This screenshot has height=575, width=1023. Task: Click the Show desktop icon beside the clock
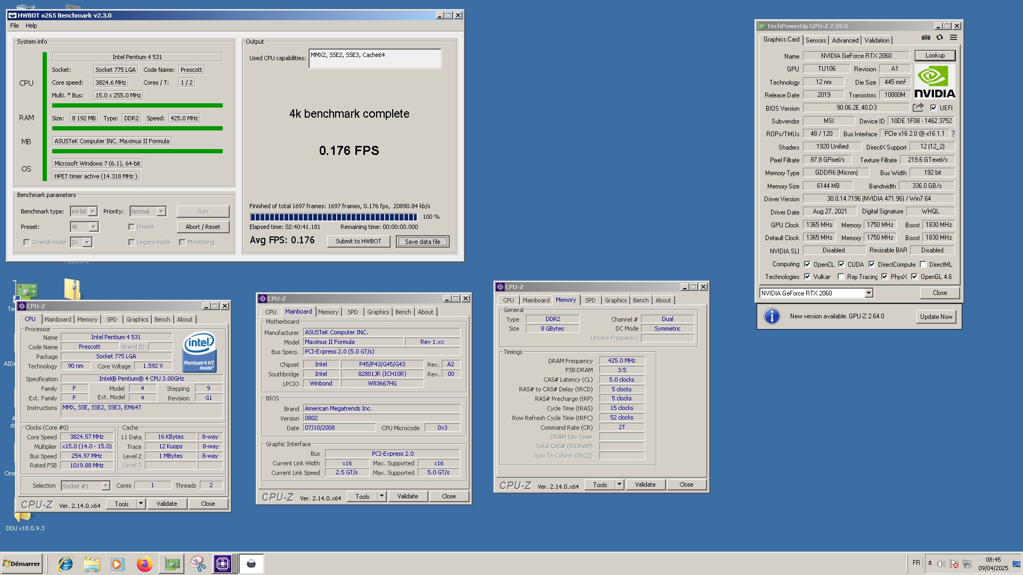[x=1017, y=564]
